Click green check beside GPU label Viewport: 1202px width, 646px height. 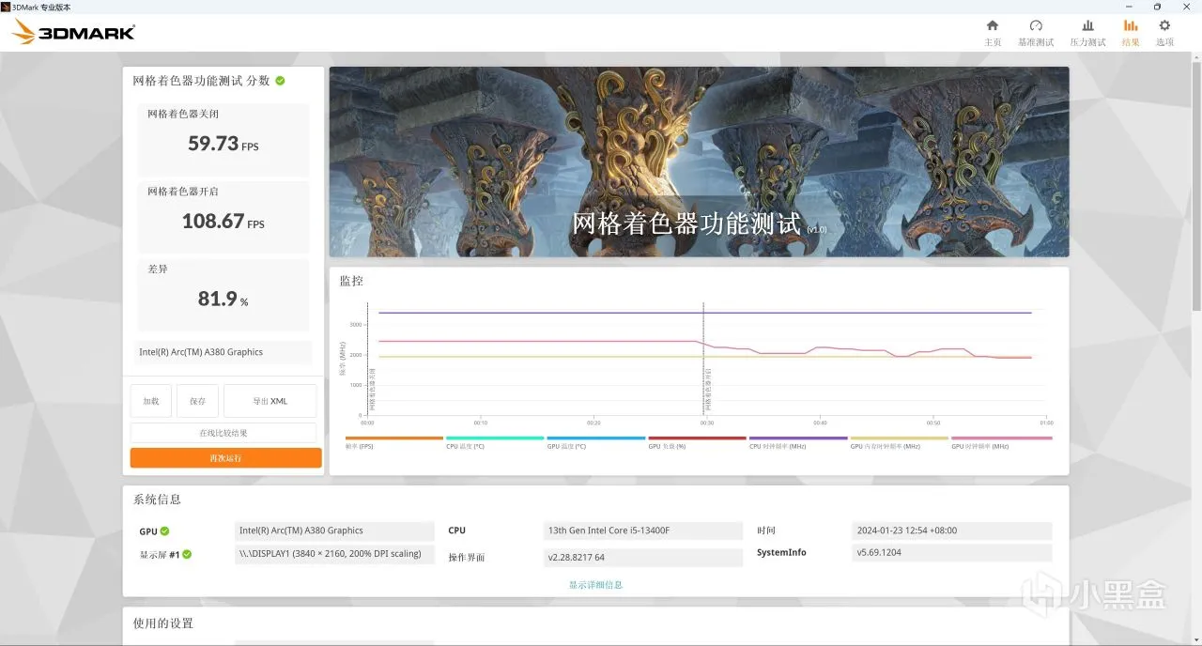164,531
